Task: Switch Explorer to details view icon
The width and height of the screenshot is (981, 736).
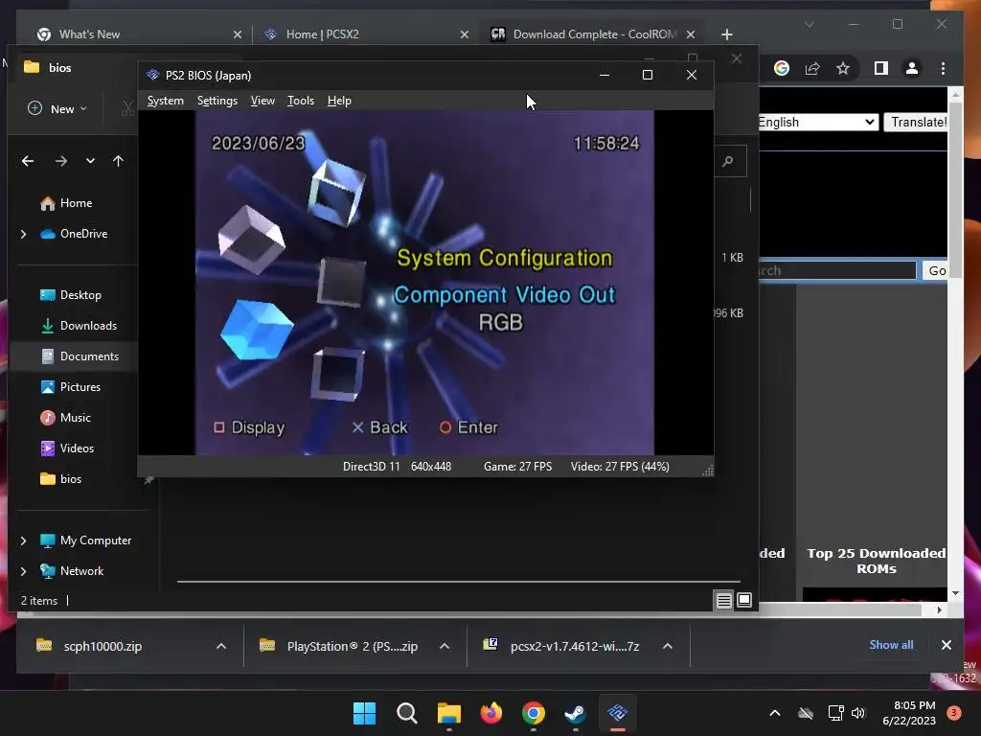Action: click(x=724, y=601)
